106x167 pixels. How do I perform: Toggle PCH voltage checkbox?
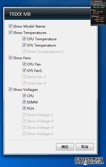(x=24, y=108)
